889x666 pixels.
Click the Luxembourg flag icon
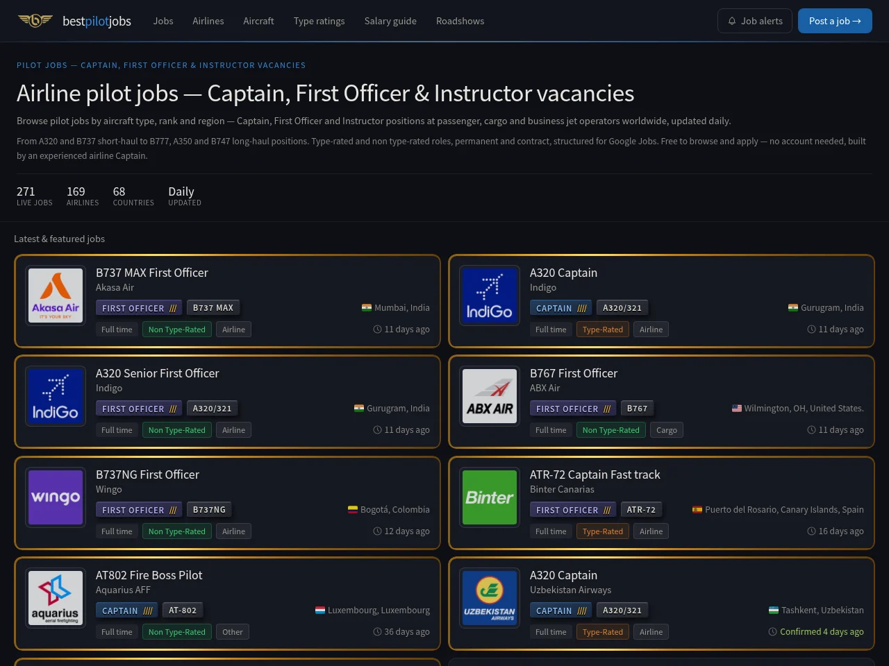click(320, 610)
